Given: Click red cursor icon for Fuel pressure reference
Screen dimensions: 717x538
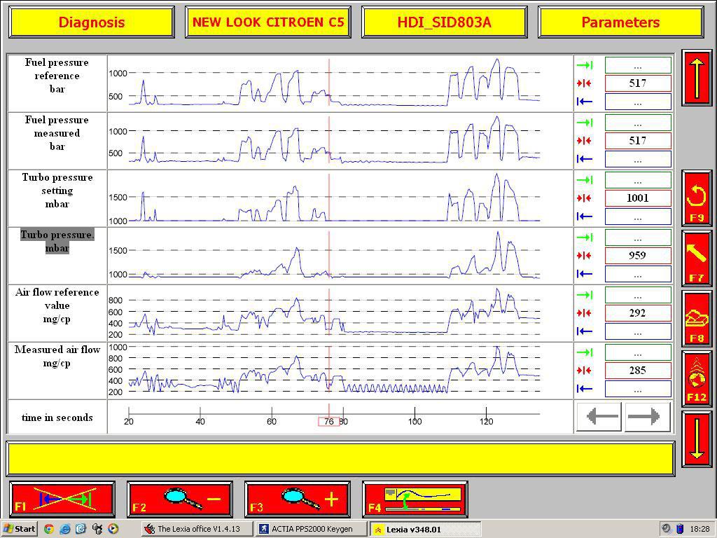Looking at the screenshot, I should (585, 83).
